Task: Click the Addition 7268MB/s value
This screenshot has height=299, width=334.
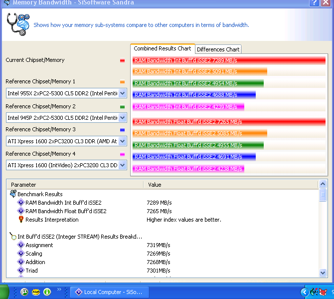Action: 159,262
